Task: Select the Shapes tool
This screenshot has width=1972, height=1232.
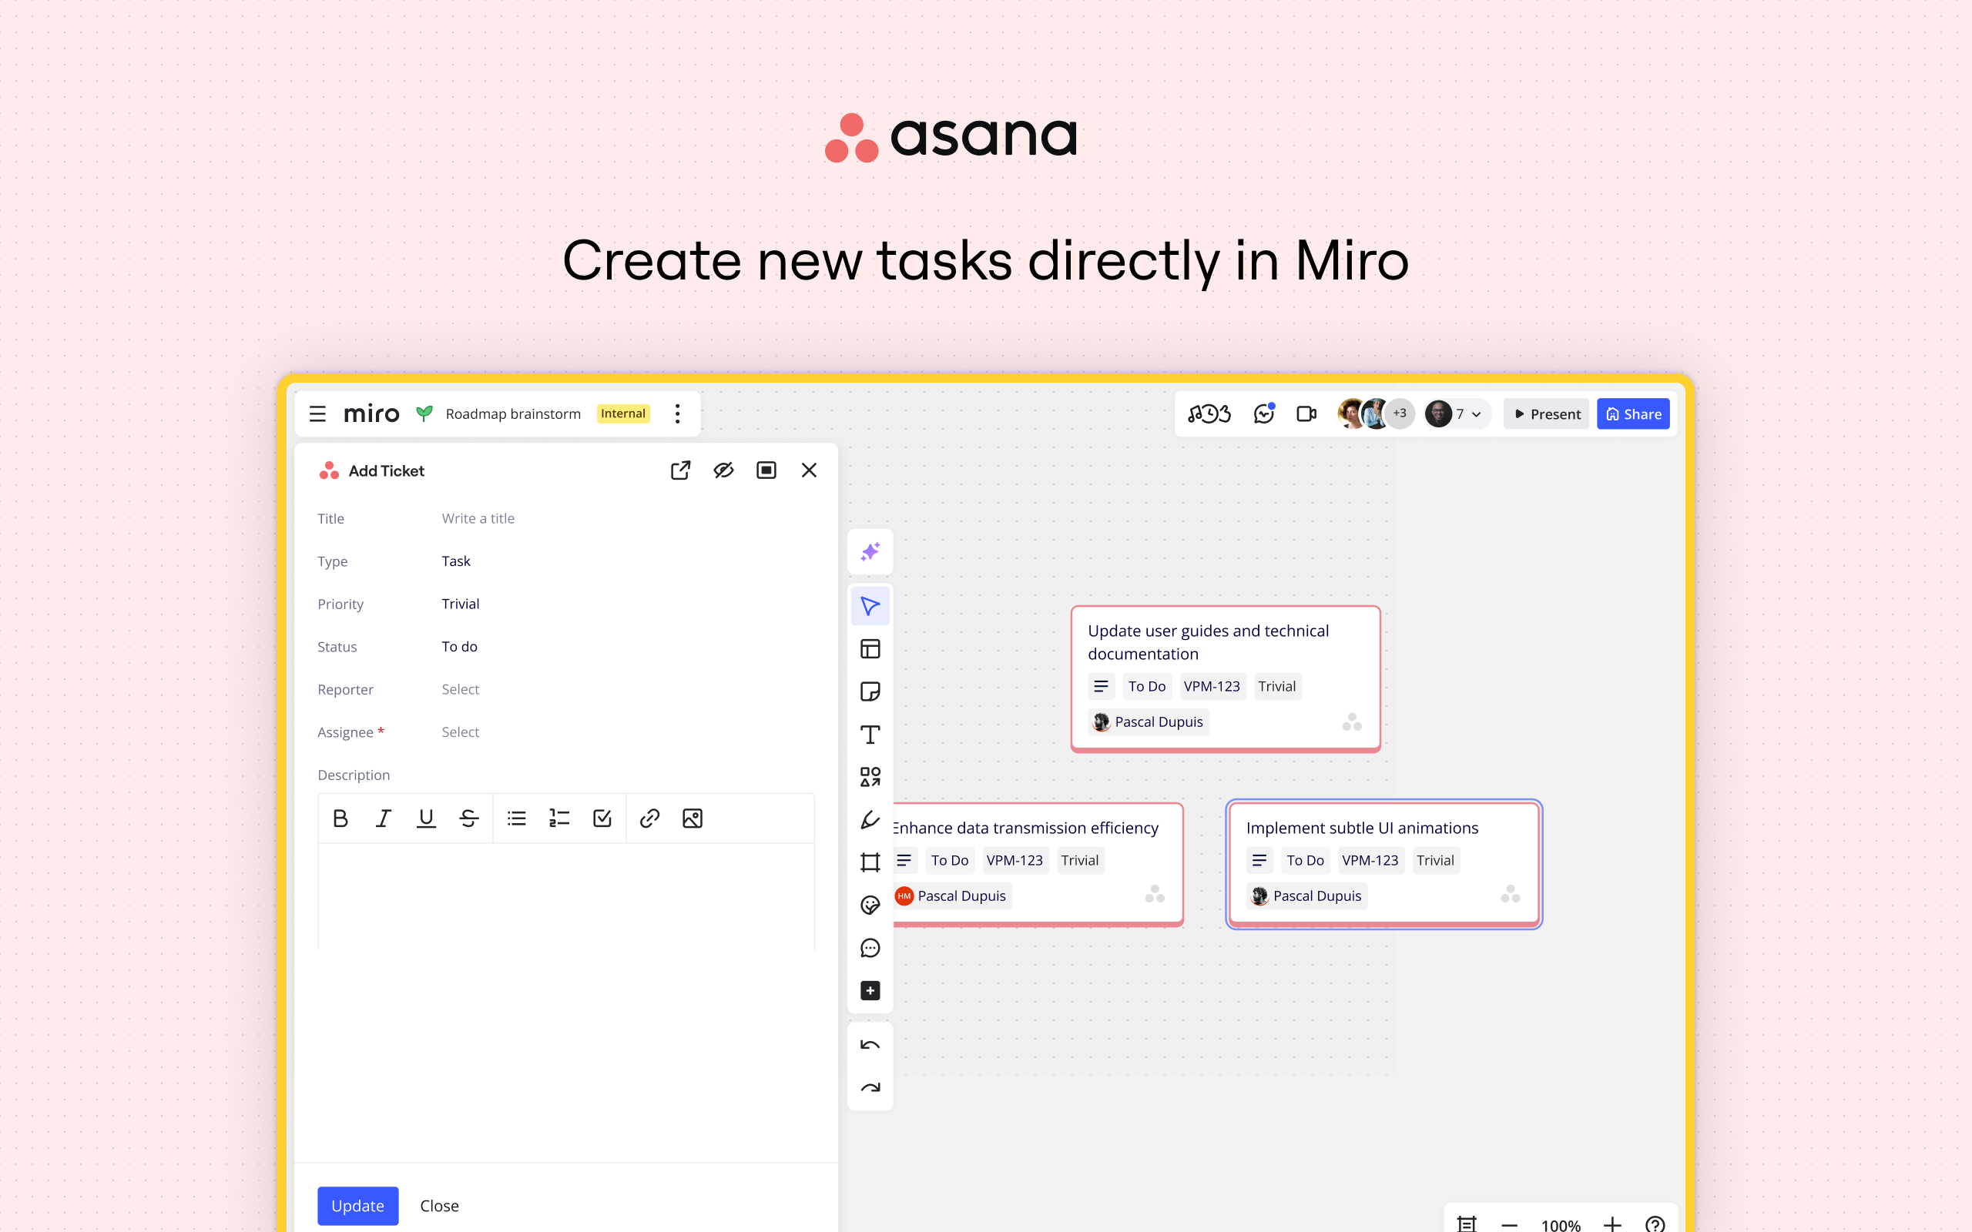Action: coord(870,775)
